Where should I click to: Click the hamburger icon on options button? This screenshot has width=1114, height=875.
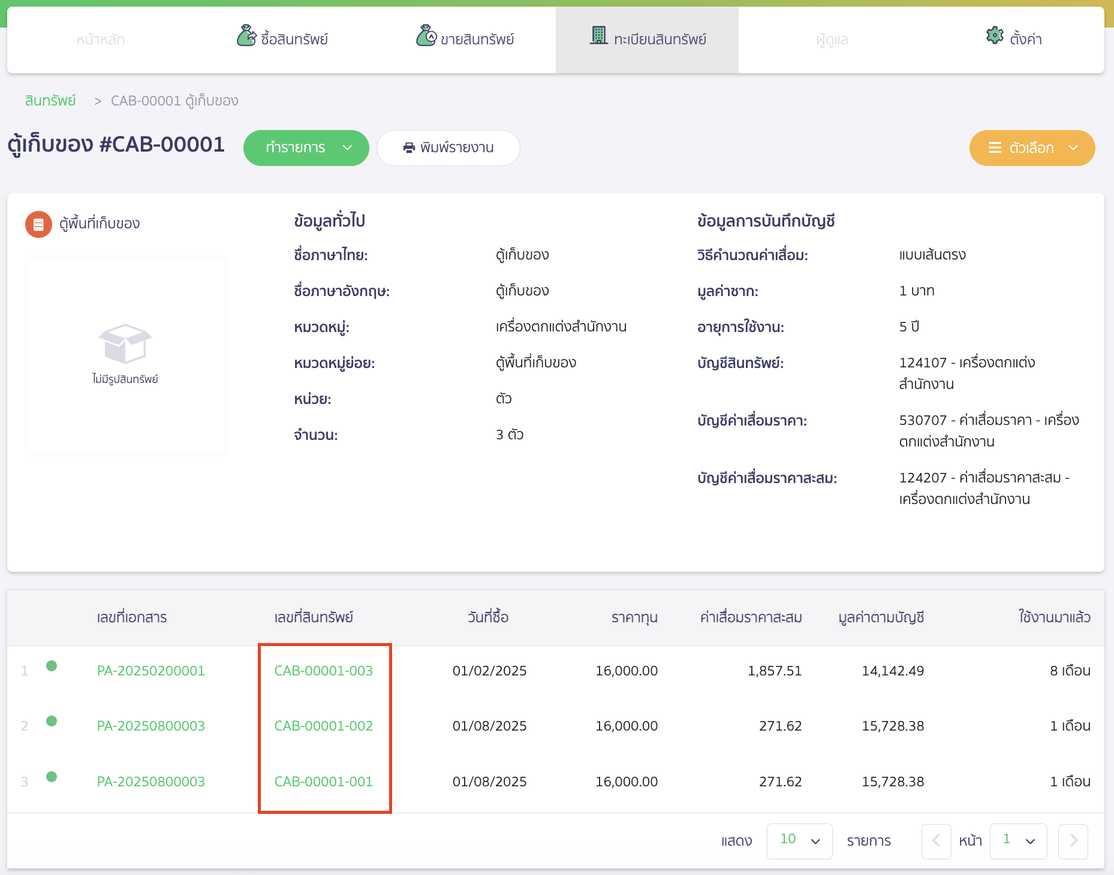(995, 148)
